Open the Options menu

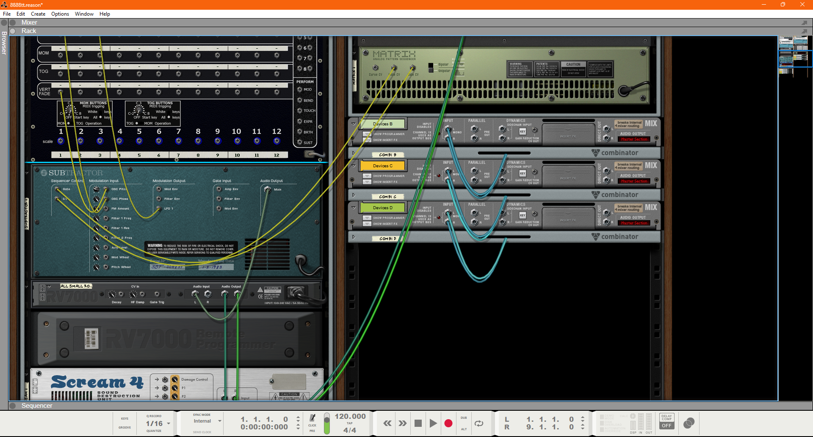pyautogui.click(x=60, y=14)
